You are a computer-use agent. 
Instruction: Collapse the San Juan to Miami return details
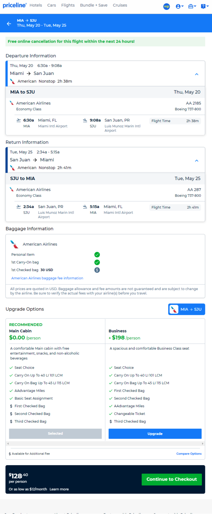click(x=196, y=160)
